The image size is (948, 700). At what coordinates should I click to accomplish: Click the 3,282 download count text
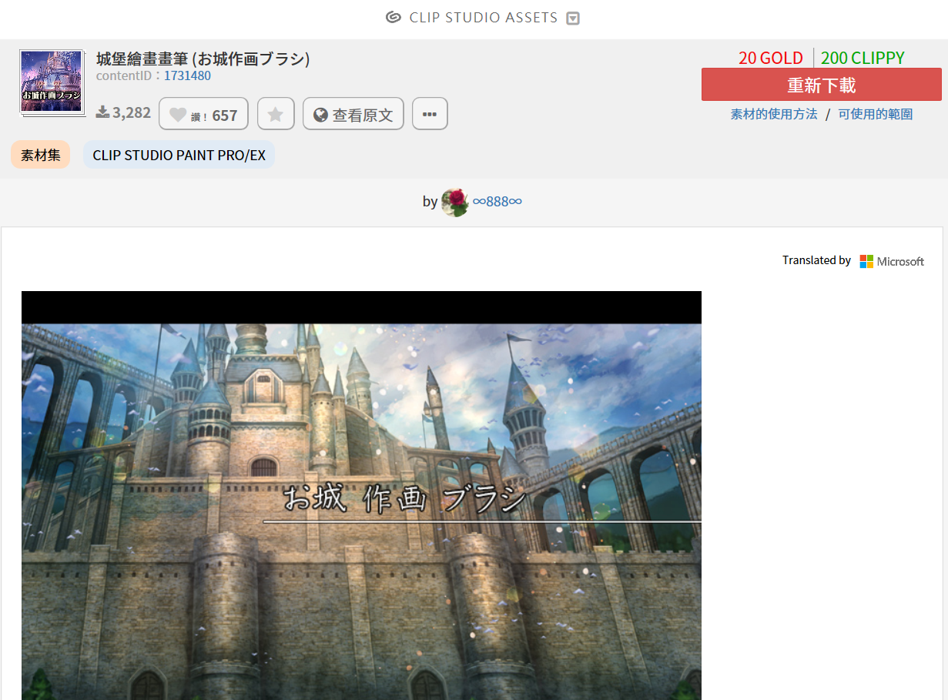coord(132,112)
